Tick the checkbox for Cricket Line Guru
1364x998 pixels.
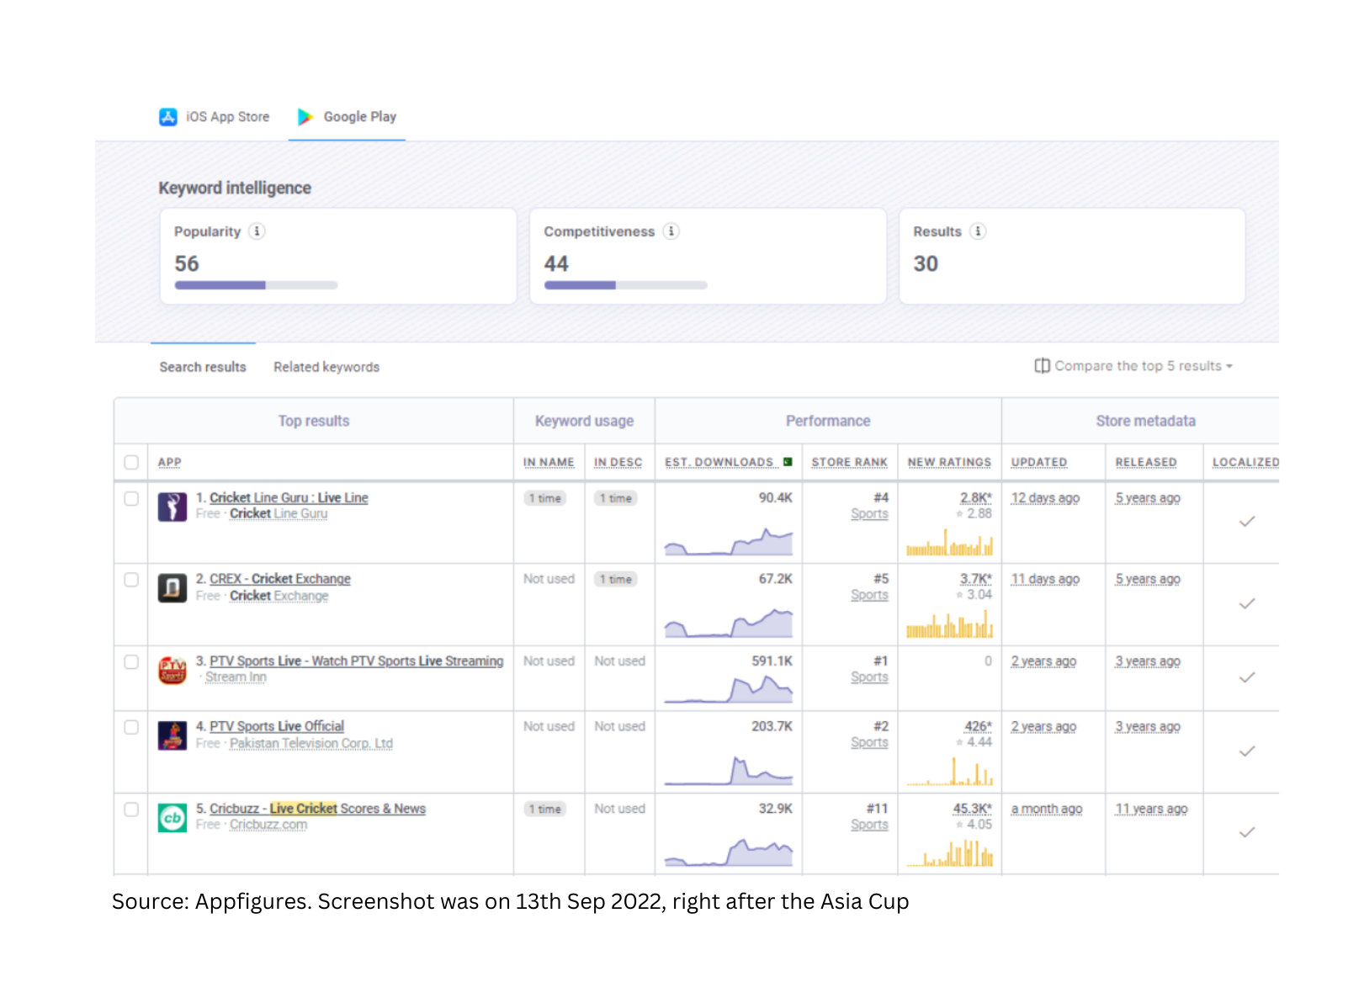tap(131, 498)
